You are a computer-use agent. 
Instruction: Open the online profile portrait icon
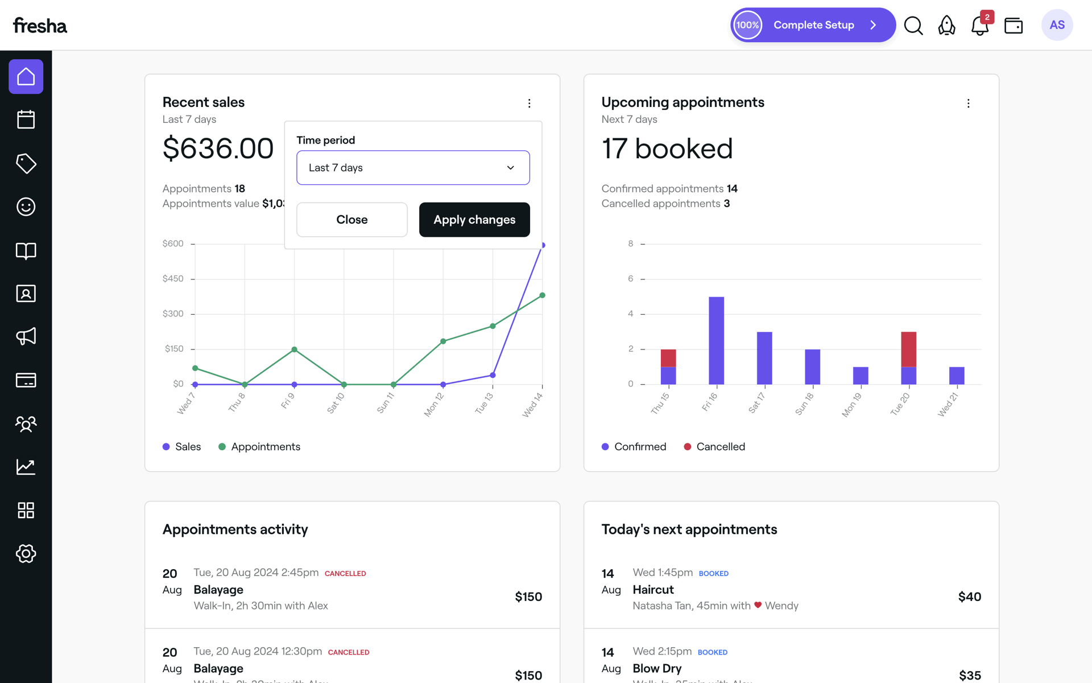click(26, 294)
